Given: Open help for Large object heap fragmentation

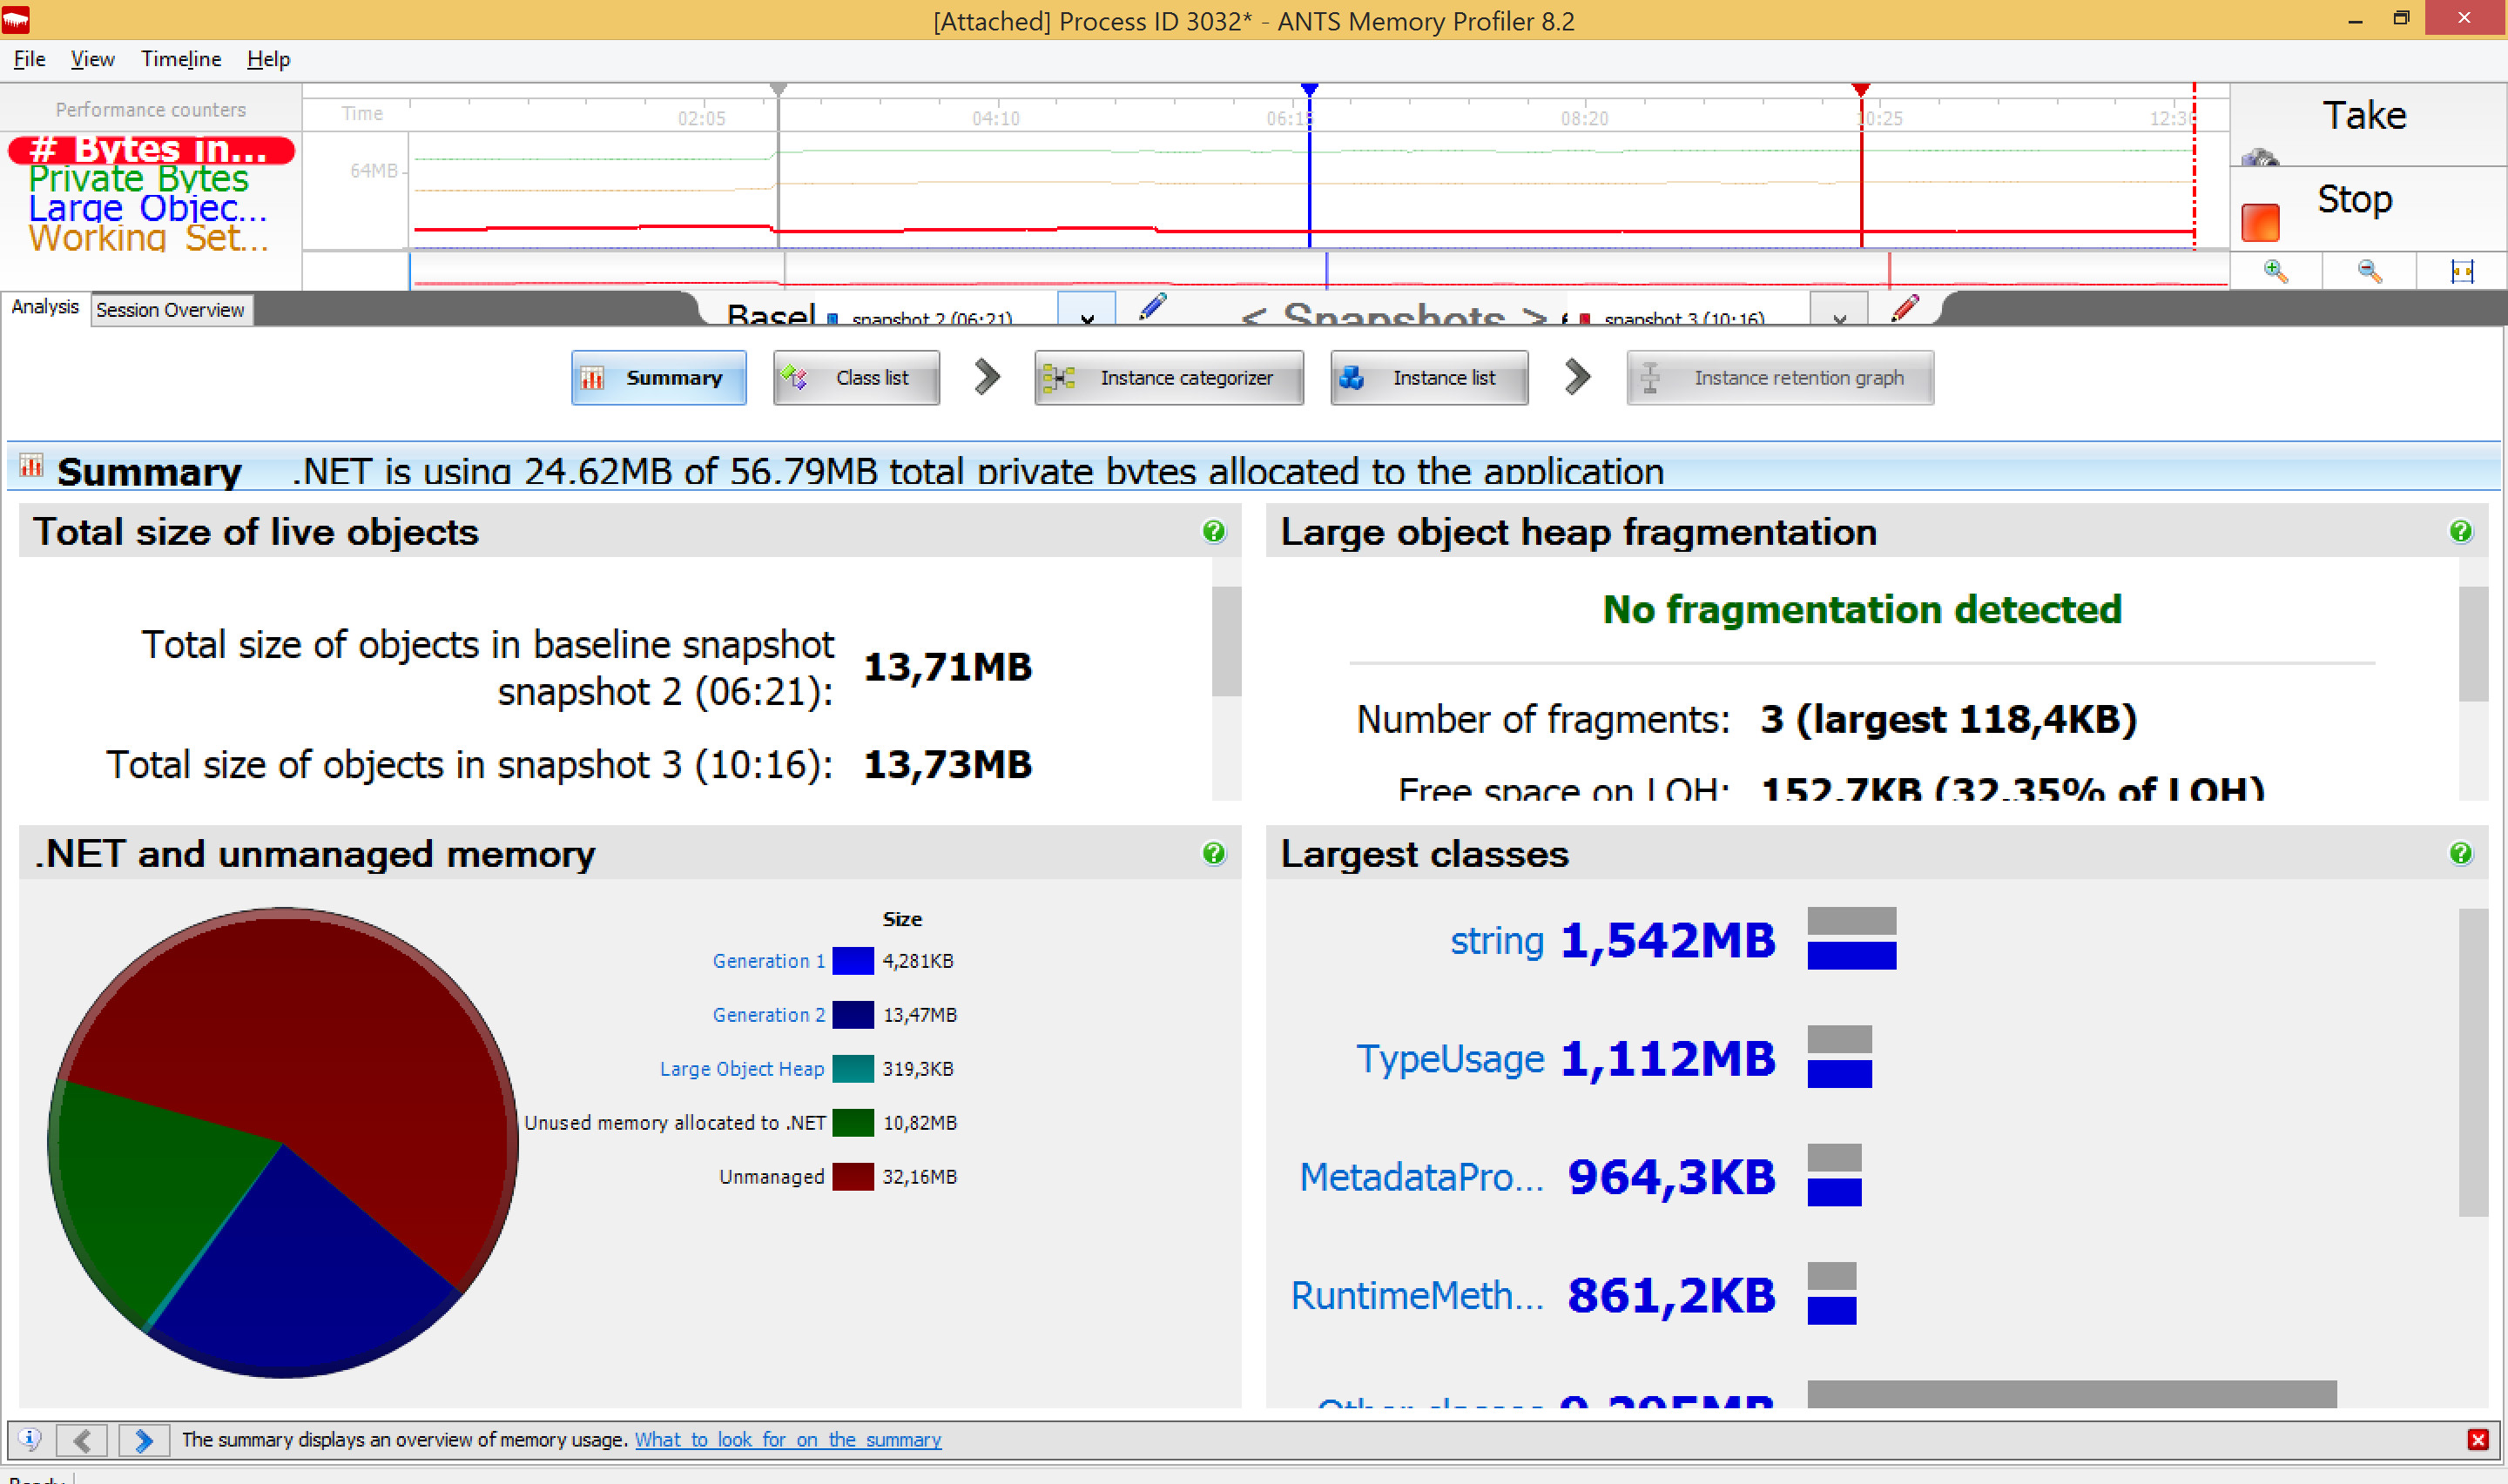Looking at the screenshot, I should coord(2460,532).
